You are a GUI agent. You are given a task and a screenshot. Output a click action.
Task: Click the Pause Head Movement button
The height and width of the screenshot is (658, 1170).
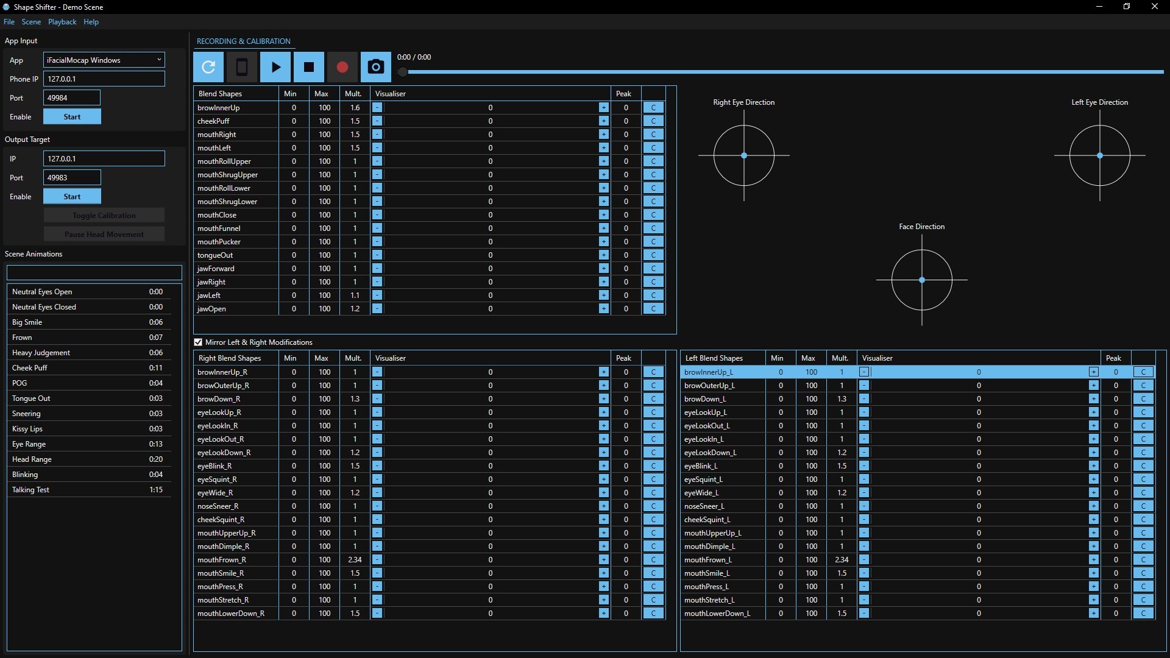(104, 234)
